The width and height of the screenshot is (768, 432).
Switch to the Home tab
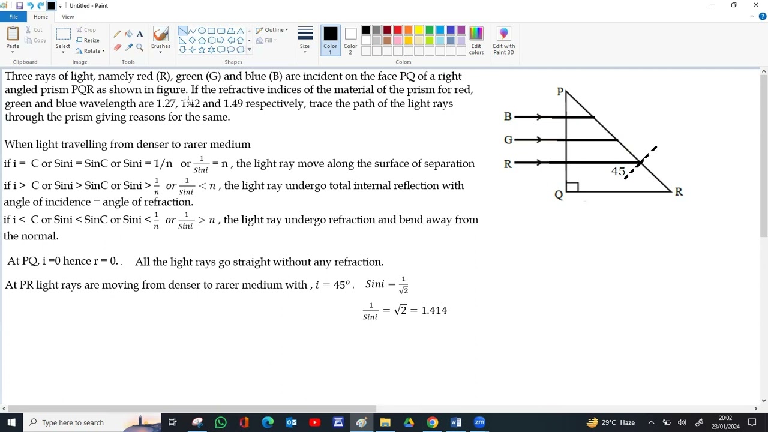click(41, 17)
